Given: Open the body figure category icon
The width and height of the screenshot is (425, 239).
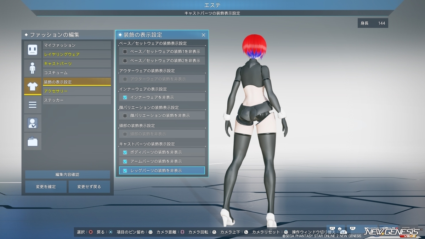Looking at the screenshot, I should click(x=33, y=68).
